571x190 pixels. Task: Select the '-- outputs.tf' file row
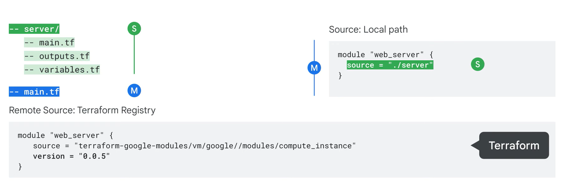click(57, 56)
